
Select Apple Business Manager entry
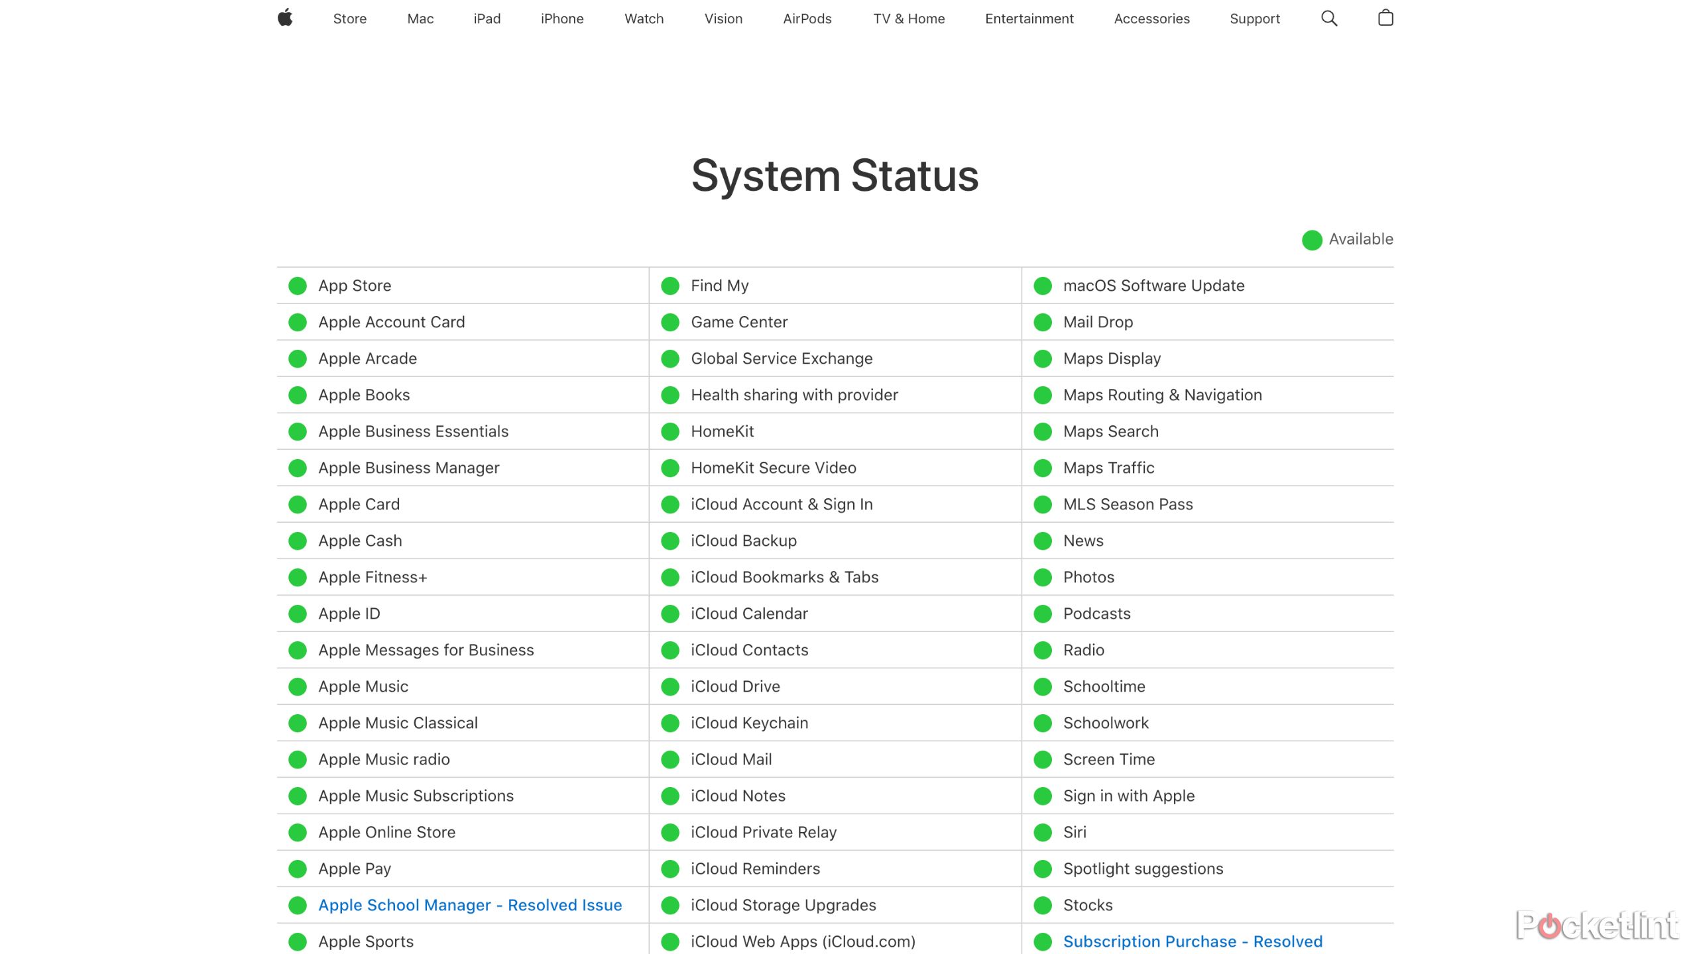(x=463, y=468)
